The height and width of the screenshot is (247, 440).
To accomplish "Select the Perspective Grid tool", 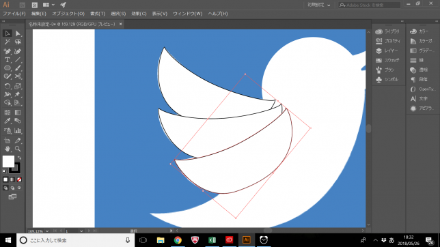I will [18, 103].
